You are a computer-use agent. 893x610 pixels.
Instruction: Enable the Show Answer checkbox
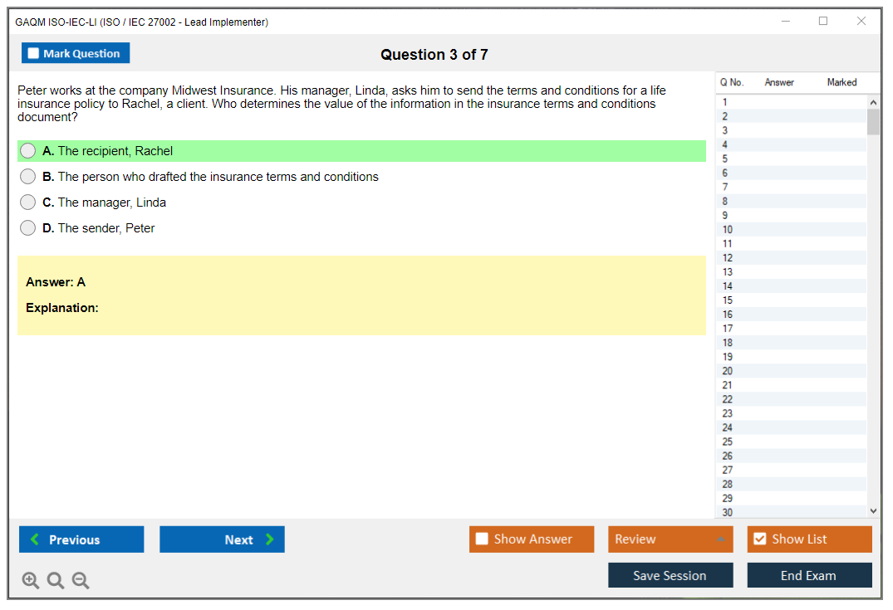pyautogui.click(x=483, y=539)
